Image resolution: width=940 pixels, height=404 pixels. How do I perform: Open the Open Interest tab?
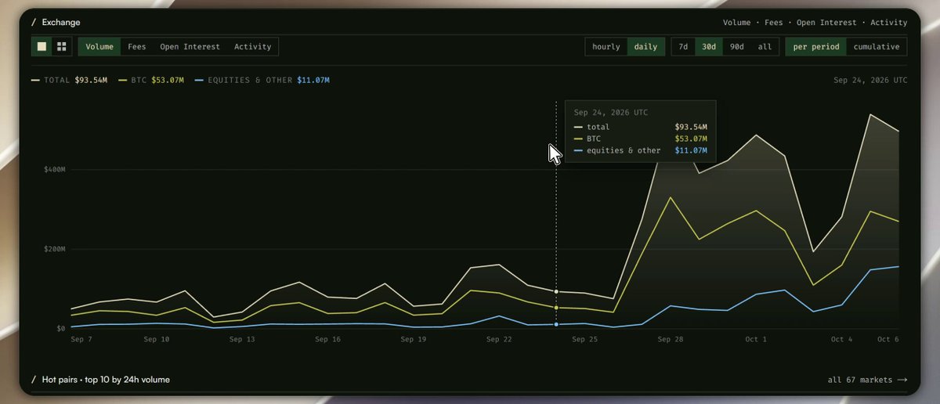coord(190,47)
